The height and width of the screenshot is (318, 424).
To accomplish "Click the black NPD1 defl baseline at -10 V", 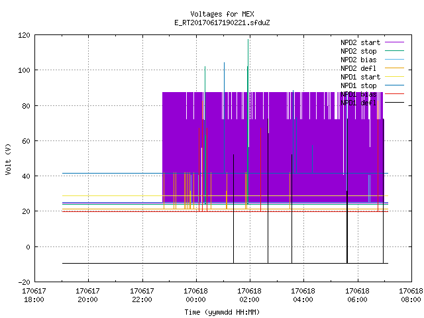I will 225,263.
